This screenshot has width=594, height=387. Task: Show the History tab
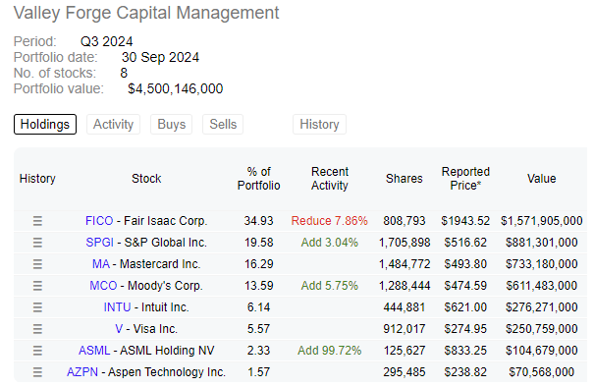point(319,125)
